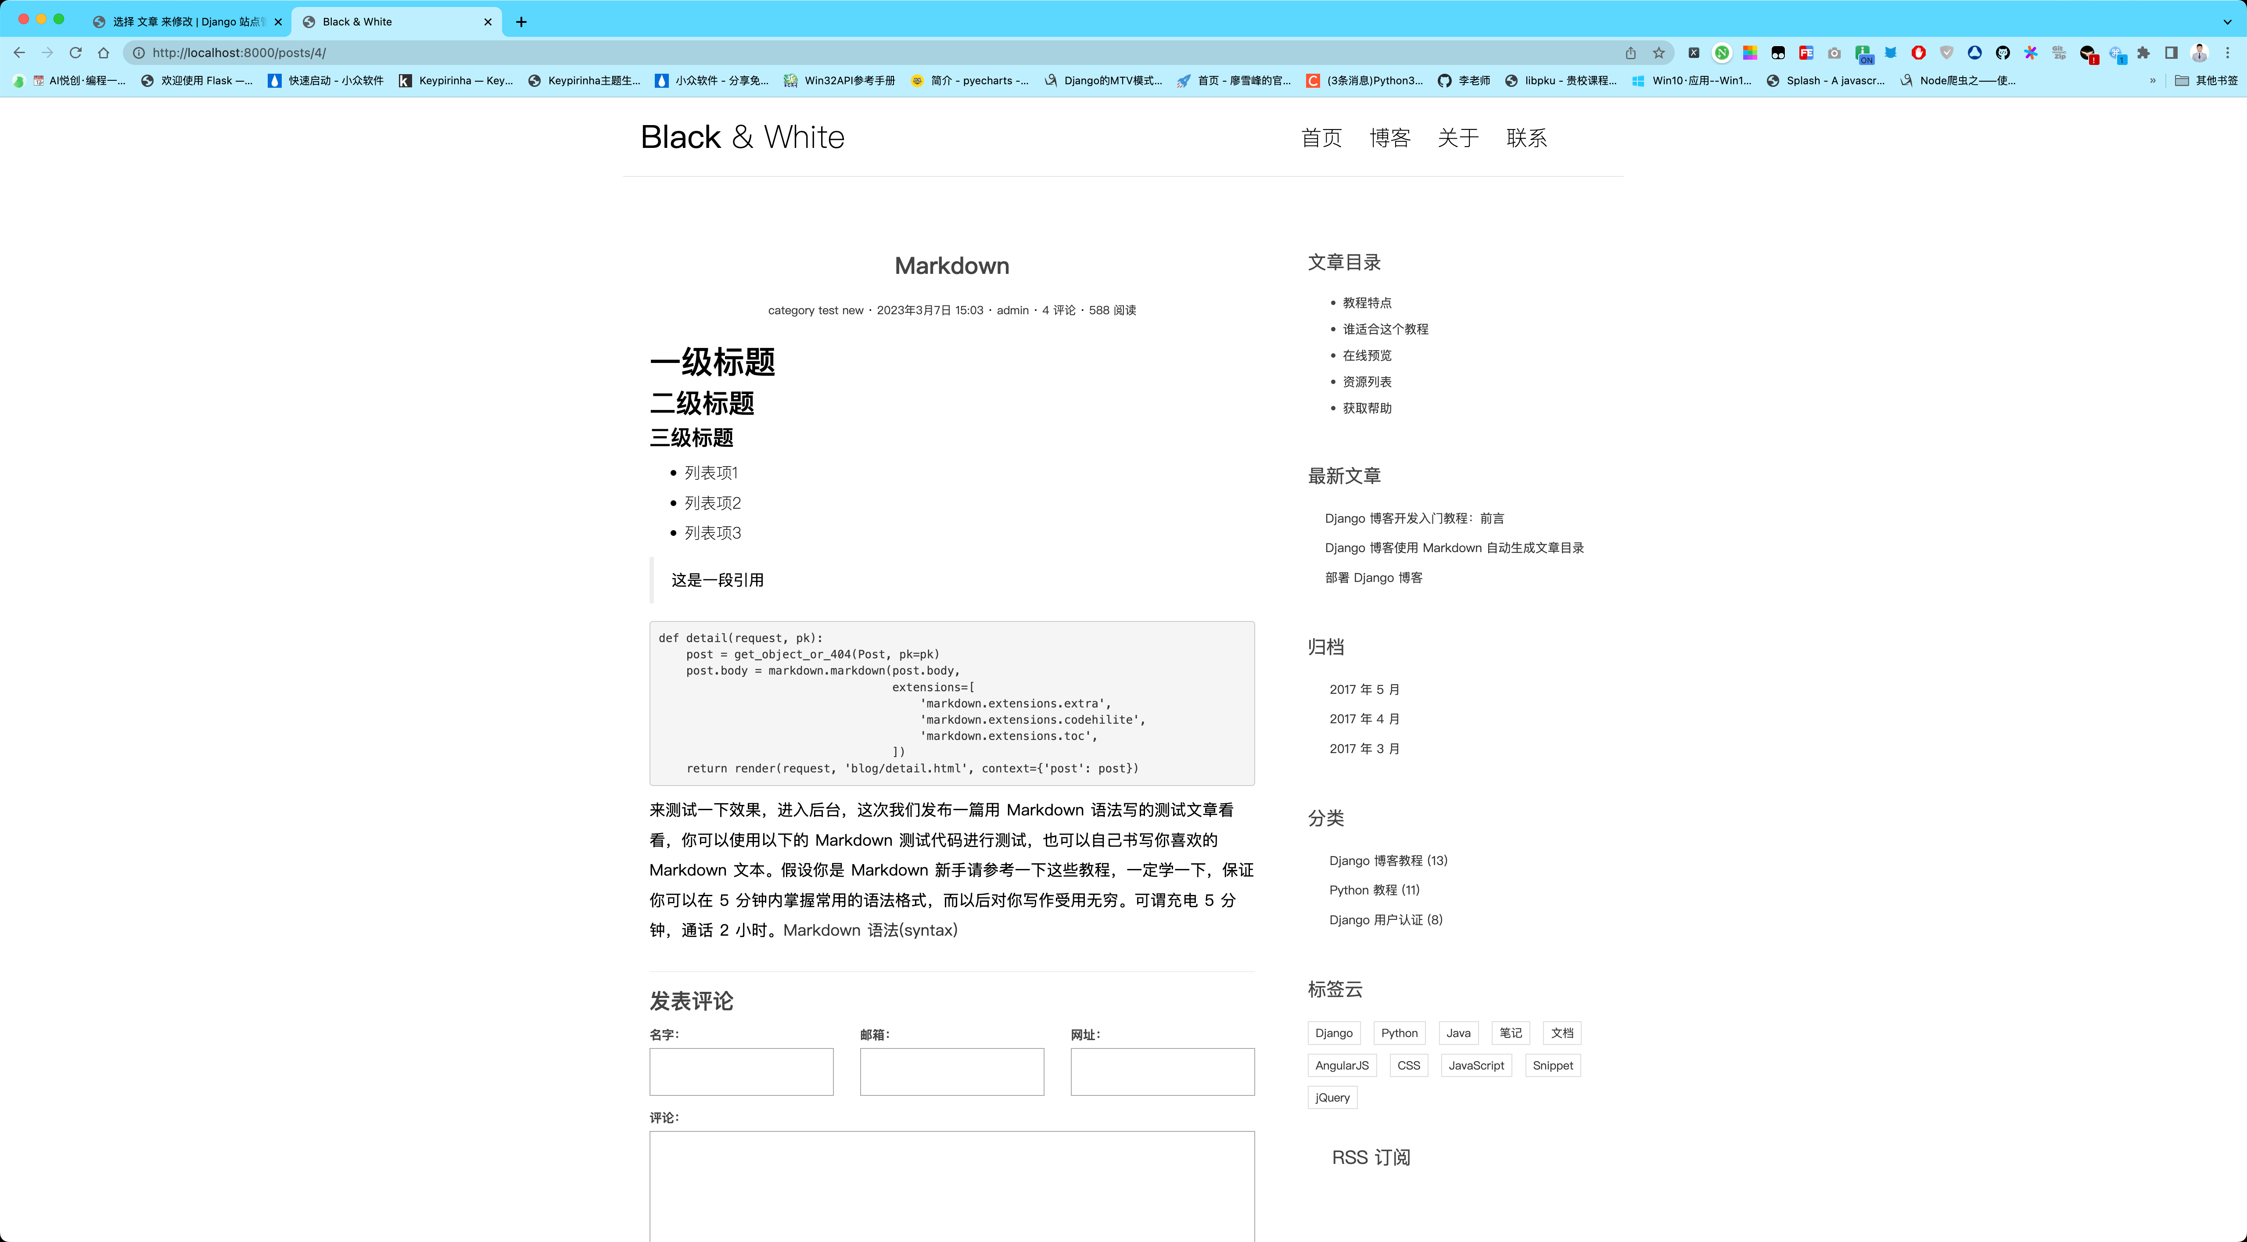Open the 其他书签 bookmarks folder
The height and width of the screenshot is (1242, 2247).
(x=2206, y=80)
